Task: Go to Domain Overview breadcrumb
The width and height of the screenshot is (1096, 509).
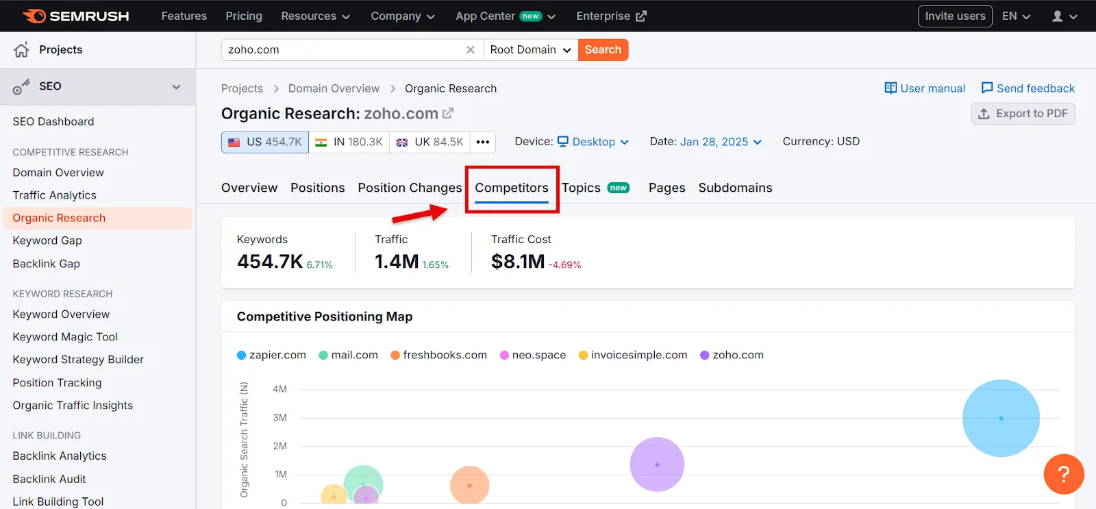Action: coord(334,88)
